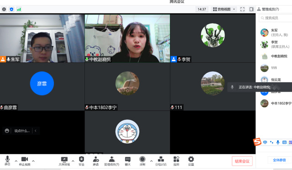Viewport: 292px width, 170px height.
Task: Click the red End Meeting button
Action: [242, 161]
